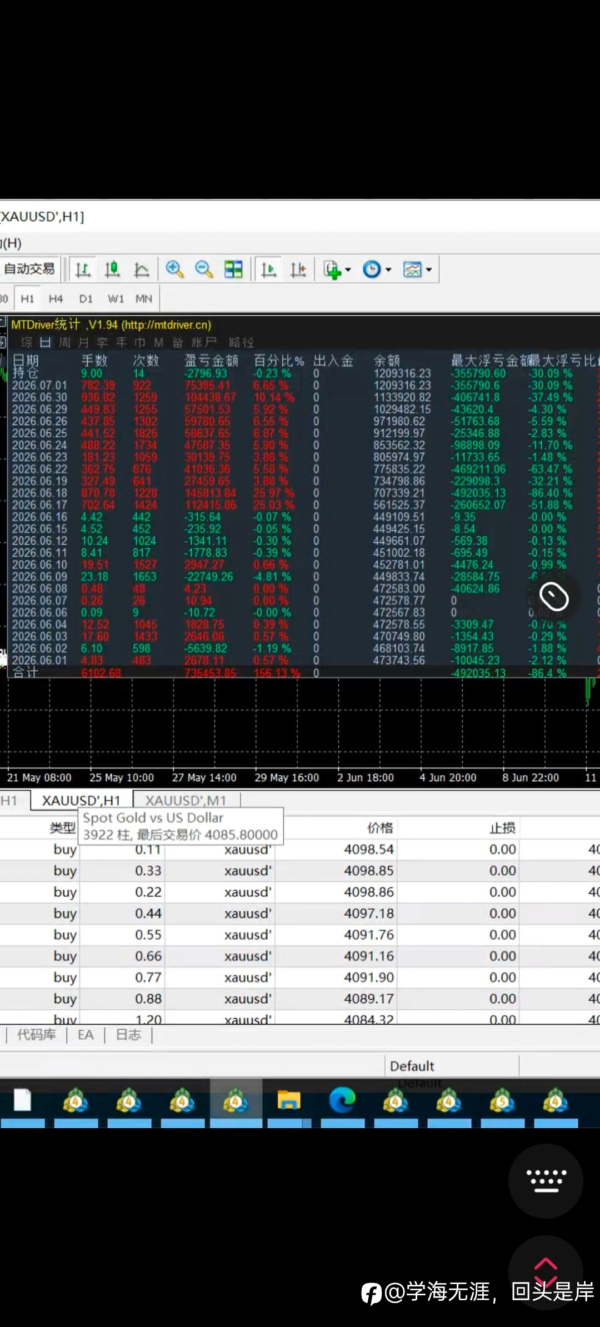Switch to candlestick chart view
Image resolution: width=600 pixels, height=1327 pixels.
(112, 270)
